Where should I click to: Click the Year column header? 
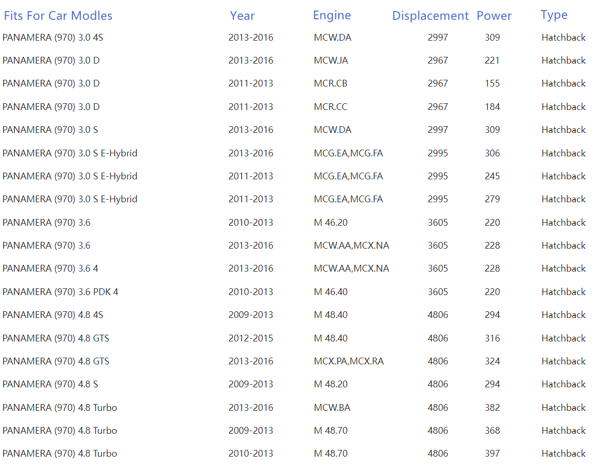(x=242, y=16)
